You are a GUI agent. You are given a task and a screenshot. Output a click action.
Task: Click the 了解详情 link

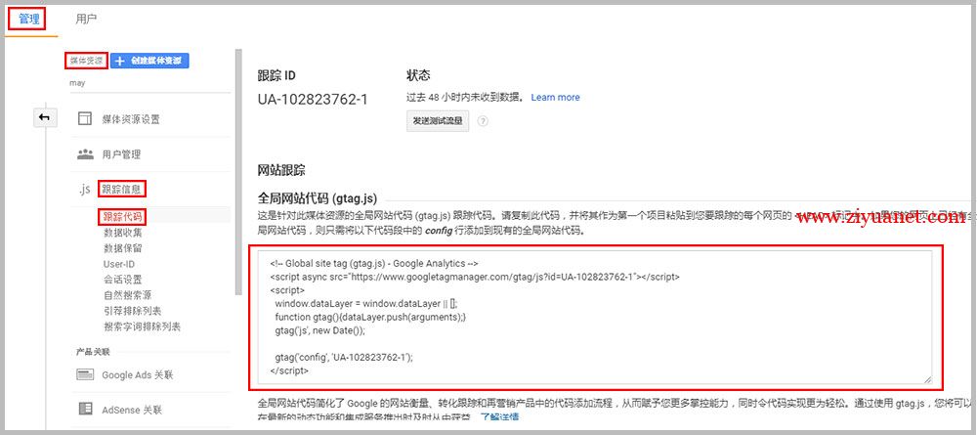pos(498,416)
